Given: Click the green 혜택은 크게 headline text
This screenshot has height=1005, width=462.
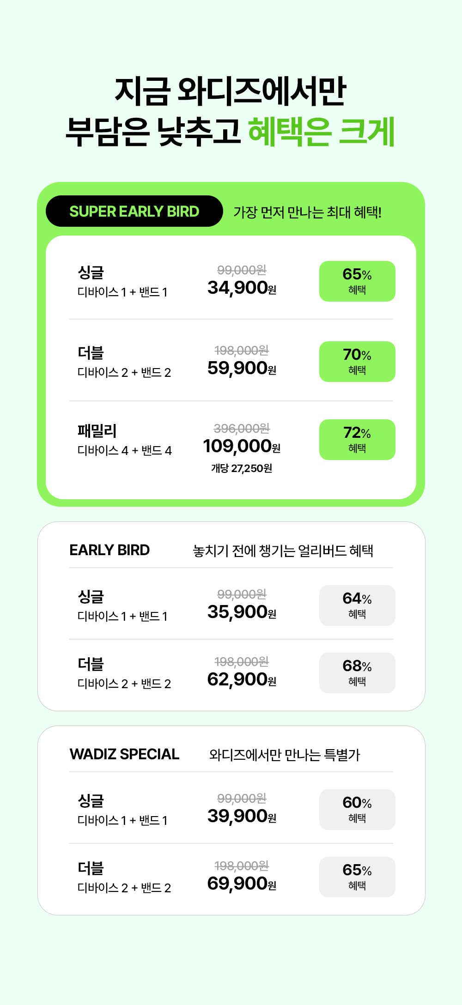Looking at the screenshot, I should tap(322, 132).
